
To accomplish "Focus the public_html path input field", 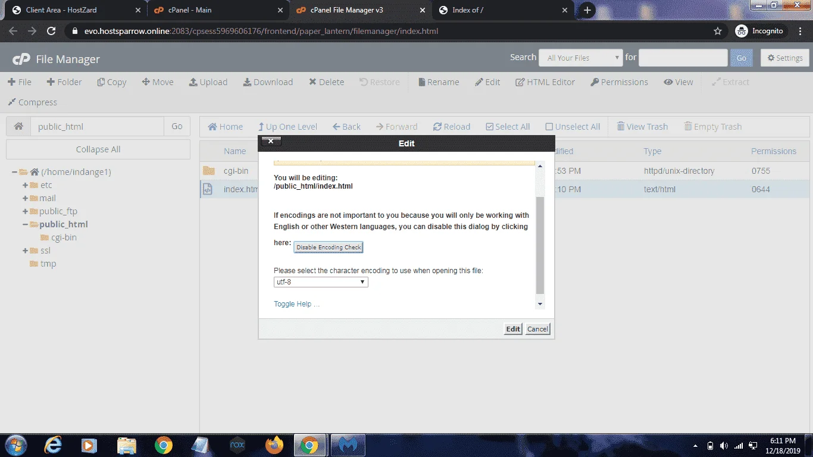I will pos(97,126).
